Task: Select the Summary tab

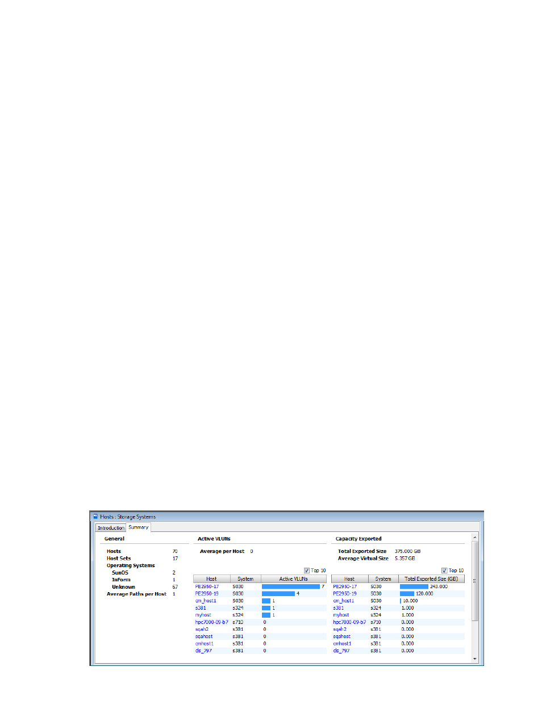Action: (x=138, y=527)
